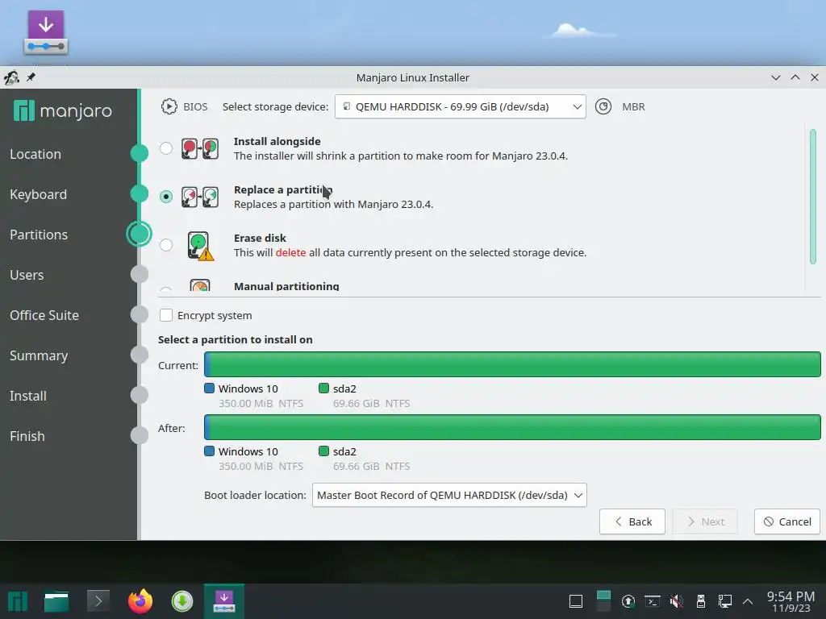Select sda2 in the After partition bar
The width and height of the screenshot is (826, 619).
[x=515, y=427]
